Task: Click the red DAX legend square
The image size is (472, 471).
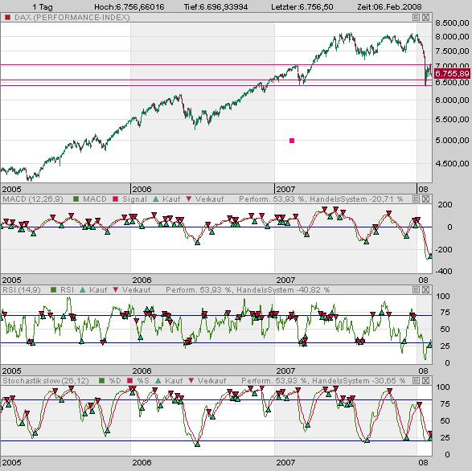Action: pyautogui.click(x=8, y=18)
